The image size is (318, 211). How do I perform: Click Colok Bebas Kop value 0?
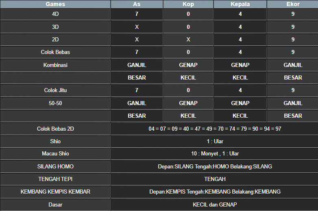[188, 52]
